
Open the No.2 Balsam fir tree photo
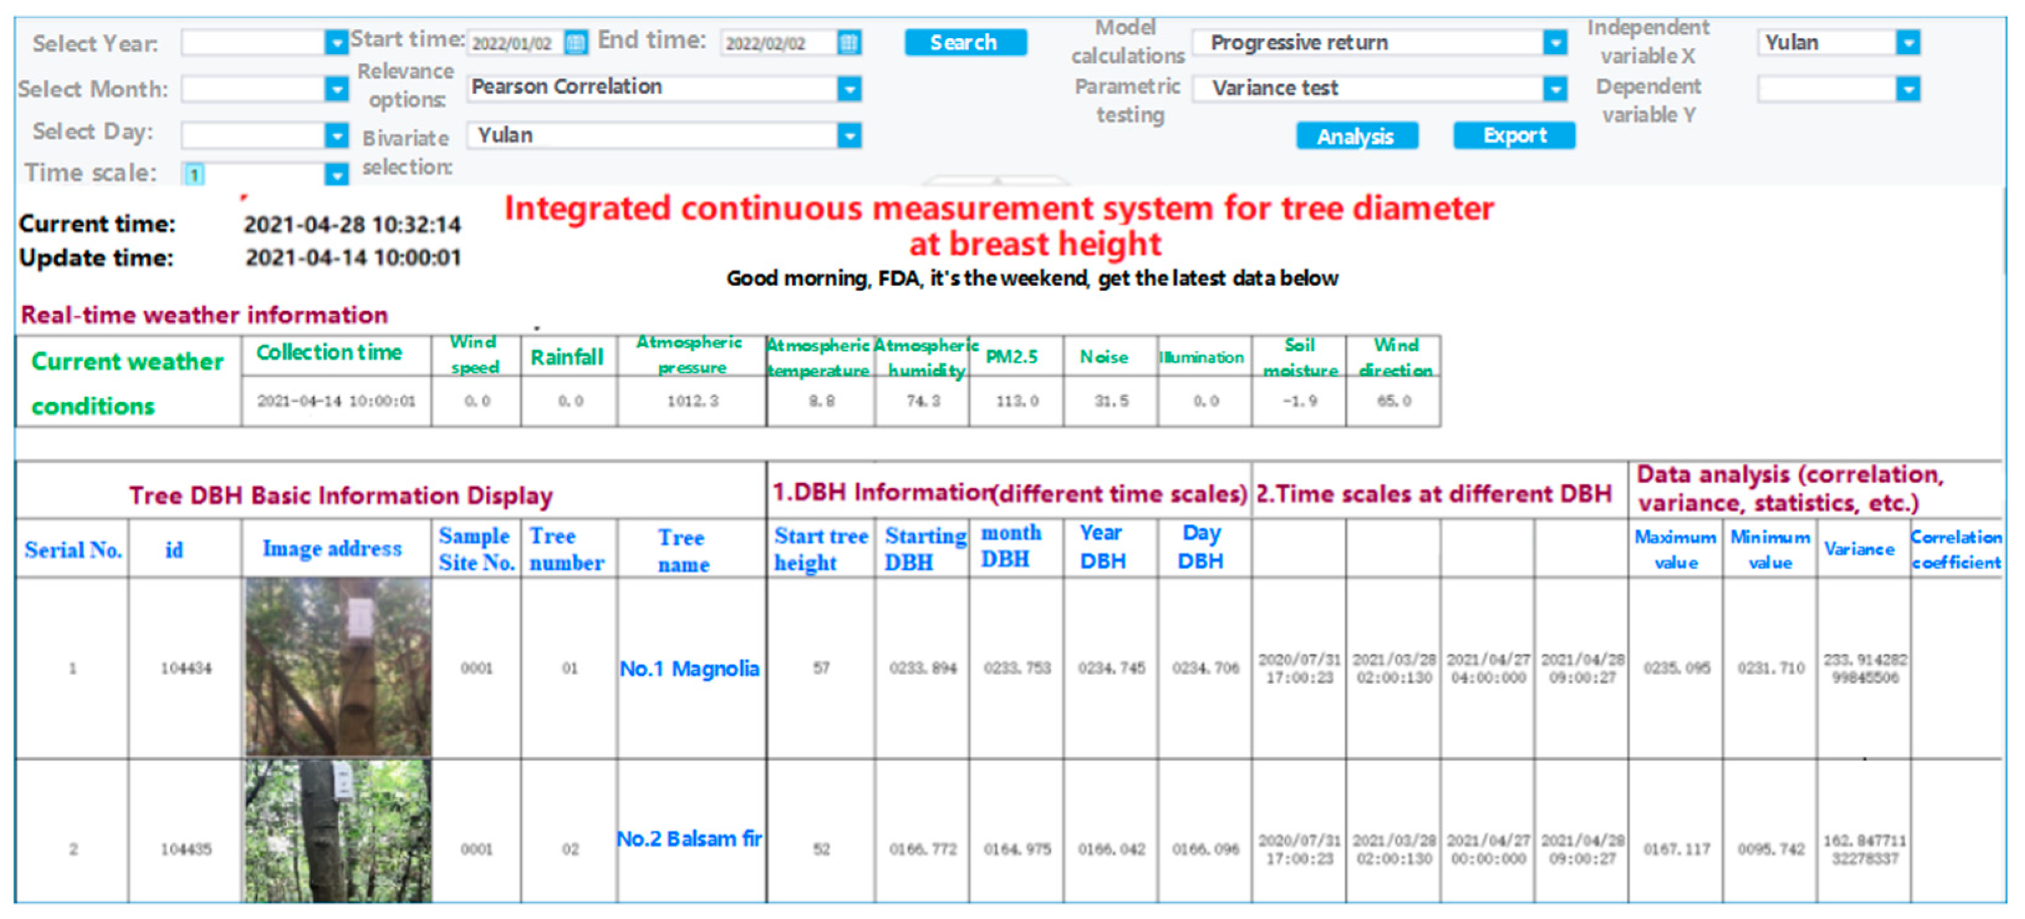pyautogui.click(x=337, y=832)
